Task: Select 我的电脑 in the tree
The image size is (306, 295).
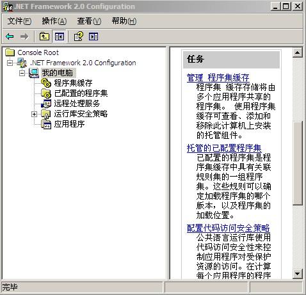Action: [58, 73]
